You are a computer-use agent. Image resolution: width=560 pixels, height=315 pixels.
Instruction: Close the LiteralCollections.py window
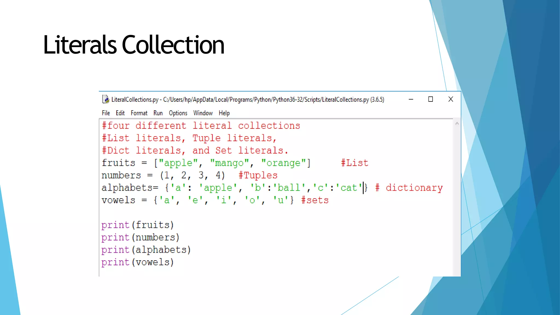click(451, 99)
